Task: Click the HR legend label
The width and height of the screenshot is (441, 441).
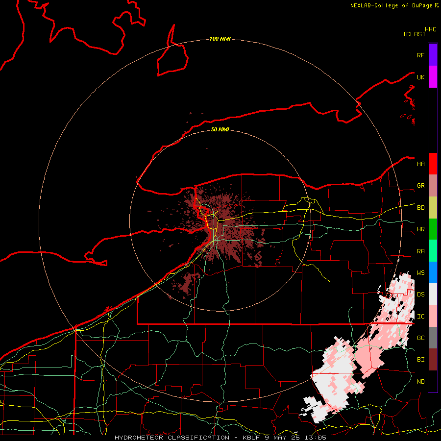Action: point(420,229)
